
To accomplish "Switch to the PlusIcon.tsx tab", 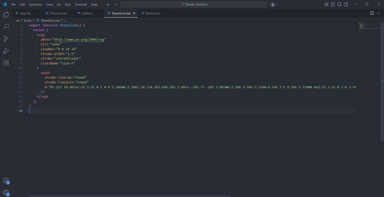I will click(x=58, y=13).
